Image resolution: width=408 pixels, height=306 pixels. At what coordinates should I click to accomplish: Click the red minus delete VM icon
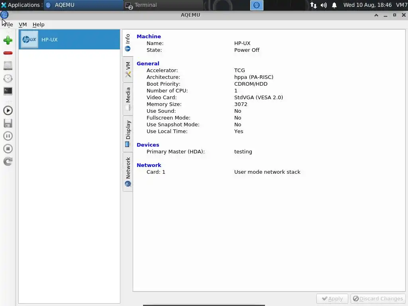(x=8, y=53)
